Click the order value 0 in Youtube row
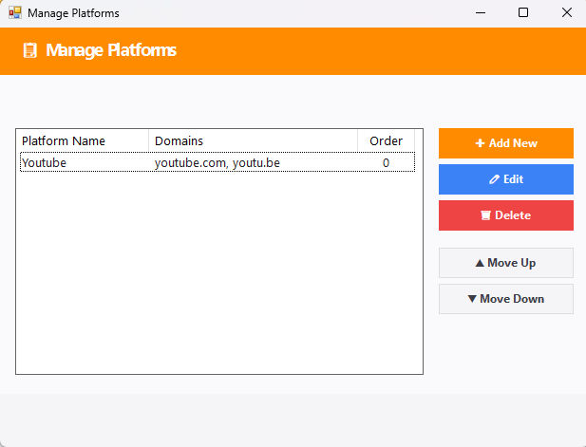 point(386,163)
